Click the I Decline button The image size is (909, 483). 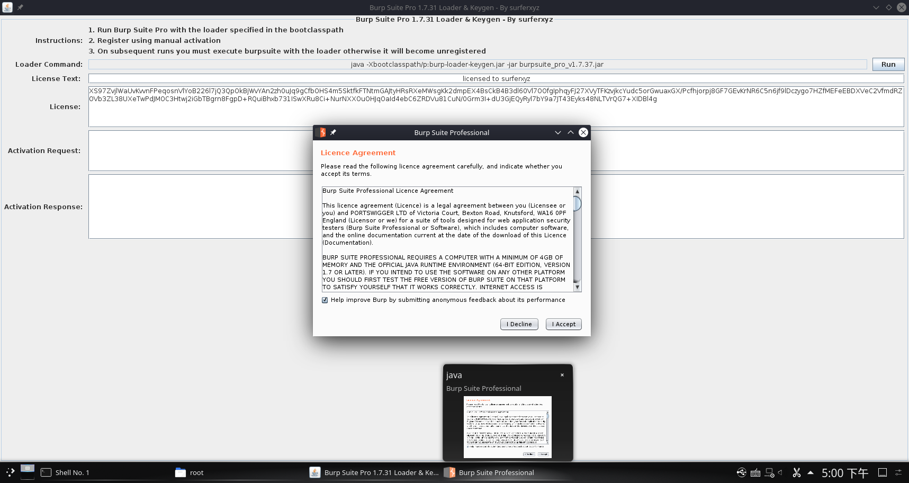click(x=519, y=324)
